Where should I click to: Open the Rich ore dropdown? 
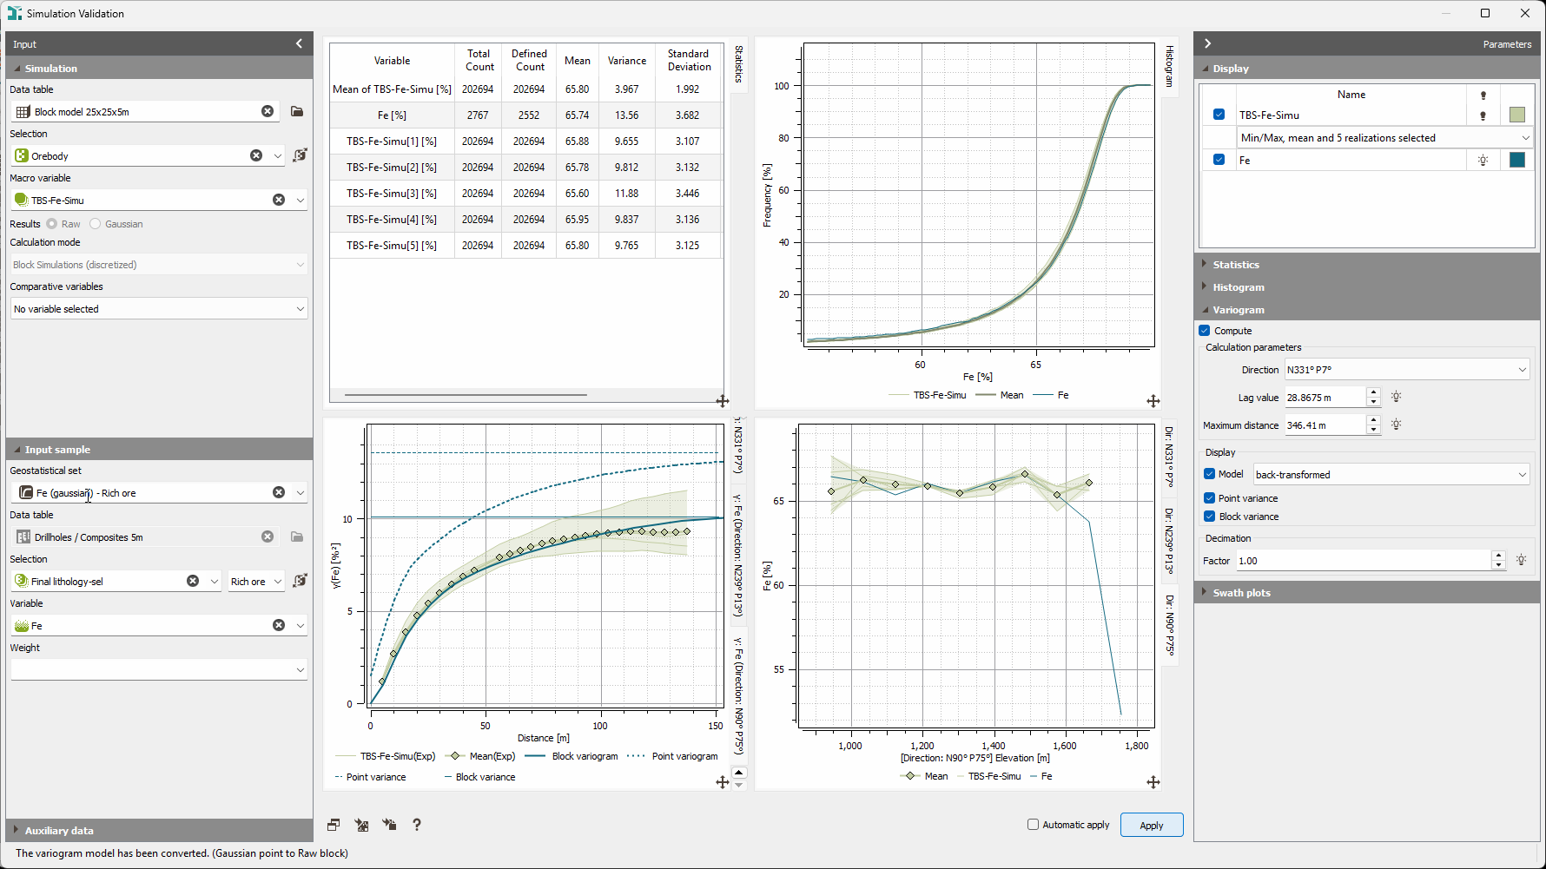(x=256, y=582)
